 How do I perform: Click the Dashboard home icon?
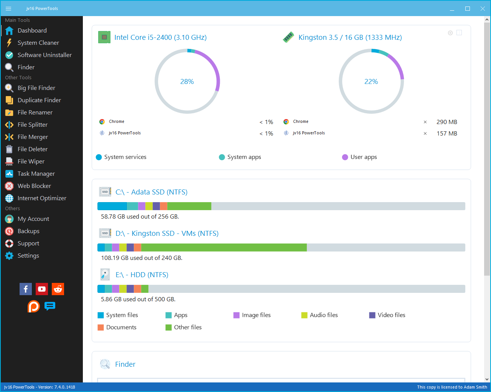click(x=9, y=31)
